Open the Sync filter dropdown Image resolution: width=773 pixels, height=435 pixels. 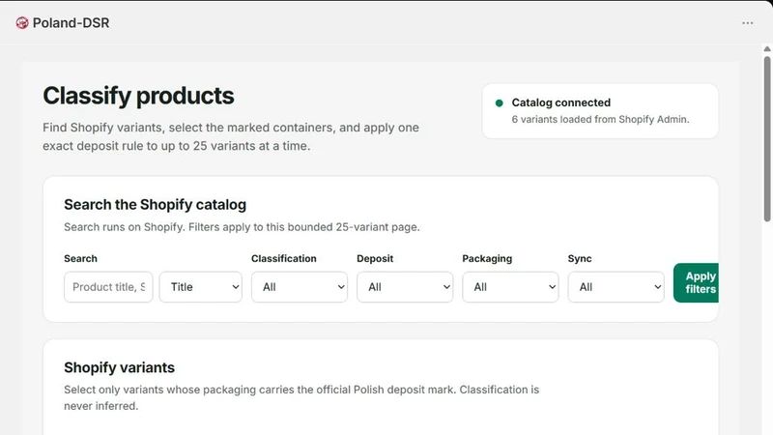[x=616, y=287]
